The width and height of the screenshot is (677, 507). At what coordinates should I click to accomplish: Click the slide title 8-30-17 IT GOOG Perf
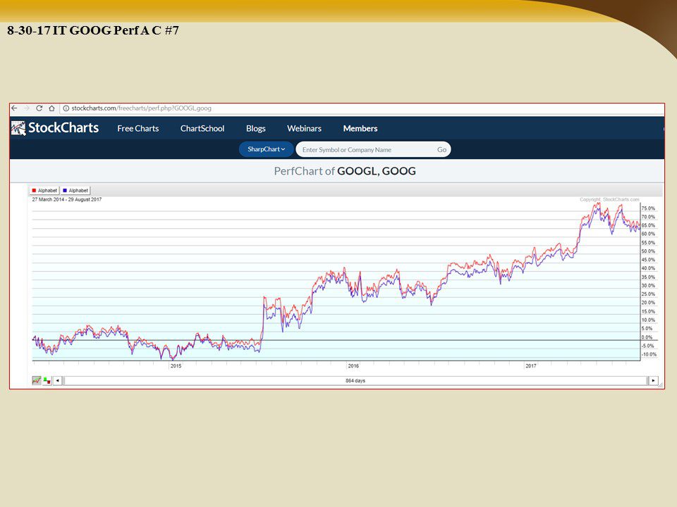coord(93,30)
